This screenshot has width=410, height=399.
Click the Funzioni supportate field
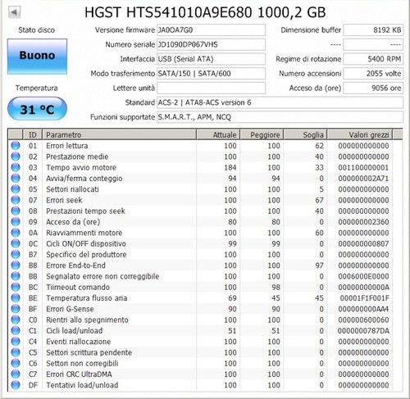280,117
